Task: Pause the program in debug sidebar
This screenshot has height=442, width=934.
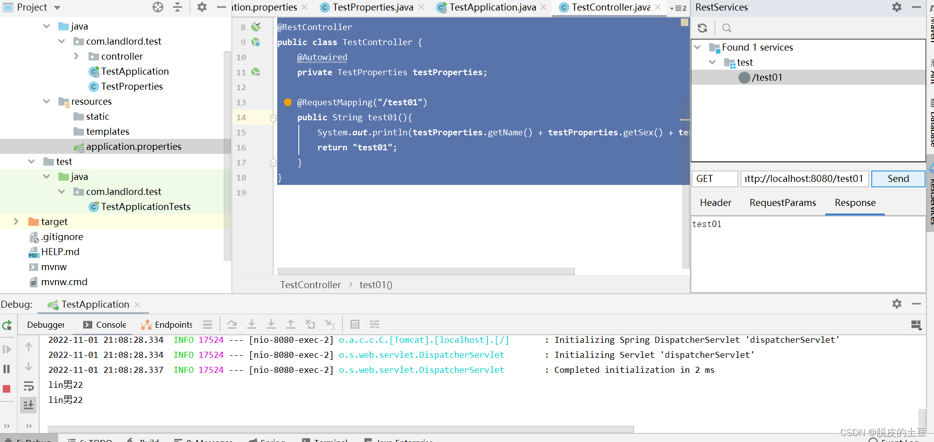Action: click(7, 369)
